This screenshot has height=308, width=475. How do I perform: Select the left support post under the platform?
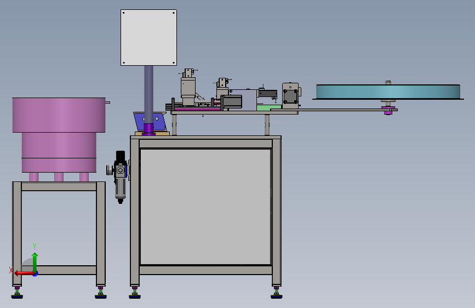tap(174, 125)
